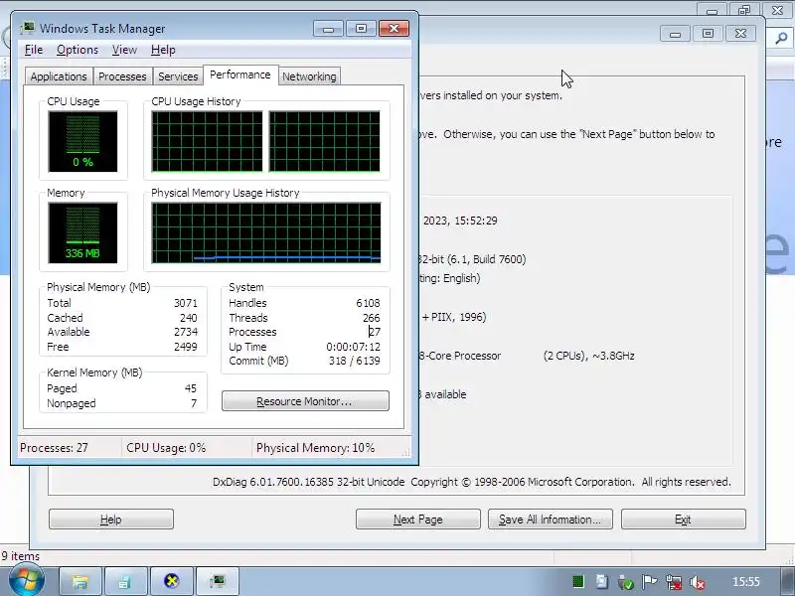Click the Task Manager title bar icon
The image size is (795, 596).
pos(28,28)
